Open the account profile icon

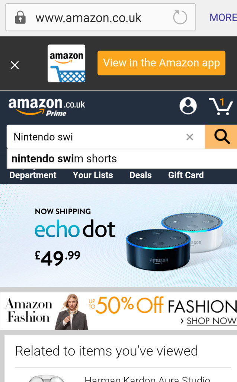(188, 106)
